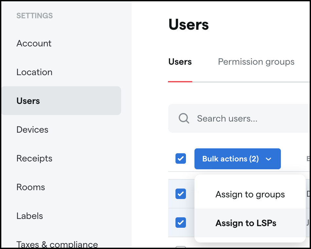Go to Labels in the sidebar
Screen dimensions: 311x249
pyautogui.click(x=30, y=216)
